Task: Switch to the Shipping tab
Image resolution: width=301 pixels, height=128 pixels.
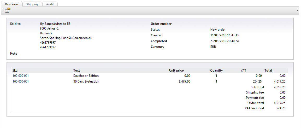Action: pyautogui.click(x=32, y=4)
